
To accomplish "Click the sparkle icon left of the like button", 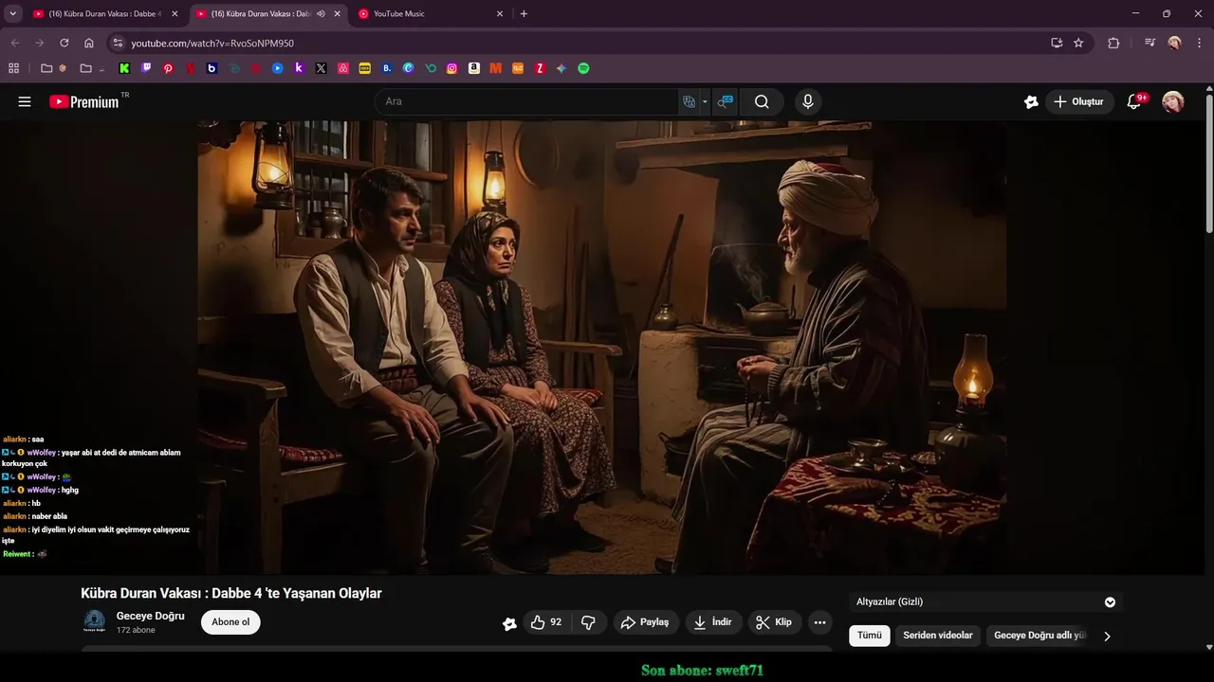I will [509, 623].
